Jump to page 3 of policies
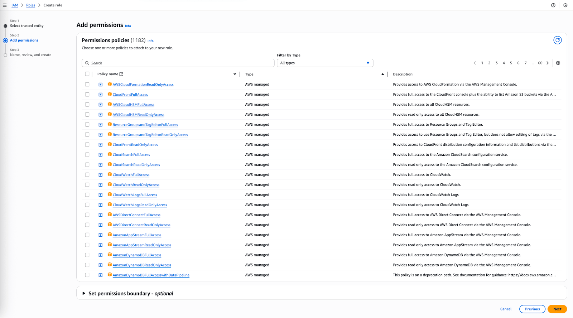This screenshot has width=573, height=318. tap(496, 63)
